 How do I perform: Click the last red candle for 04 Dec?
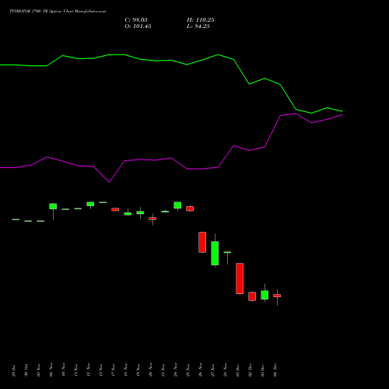pos(277,296)
